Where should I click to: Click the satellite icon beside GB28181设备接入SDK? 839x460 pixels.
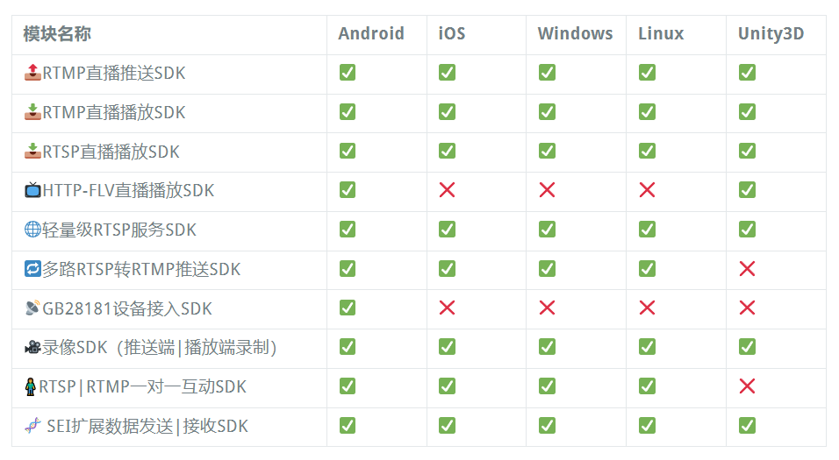(x=32, y=308)
